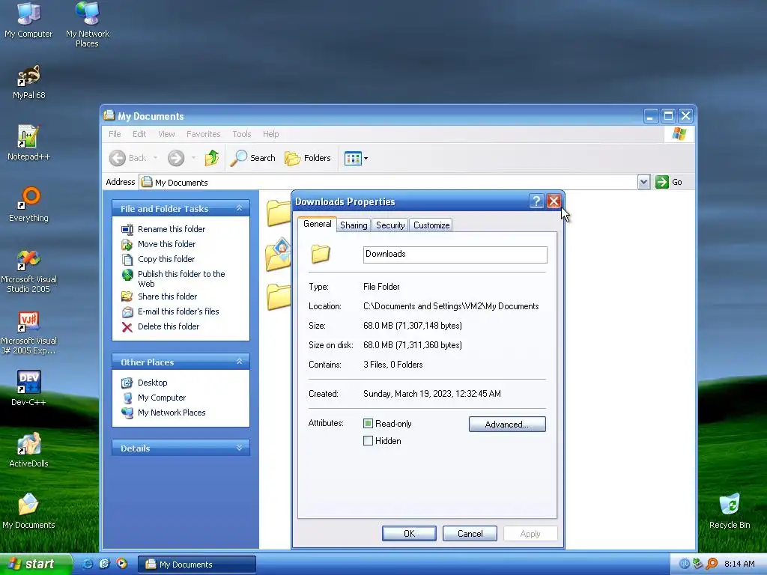
Task: Open the Help menu
Action: [x=270, y=134]
